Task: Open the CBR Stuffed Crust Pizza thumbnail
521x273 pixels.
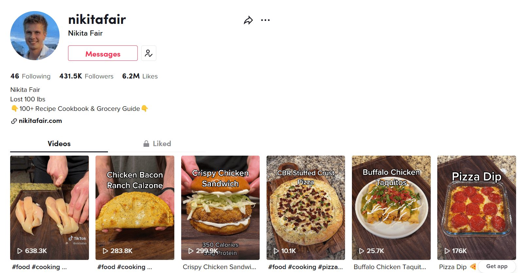Action: coord(305,208)
